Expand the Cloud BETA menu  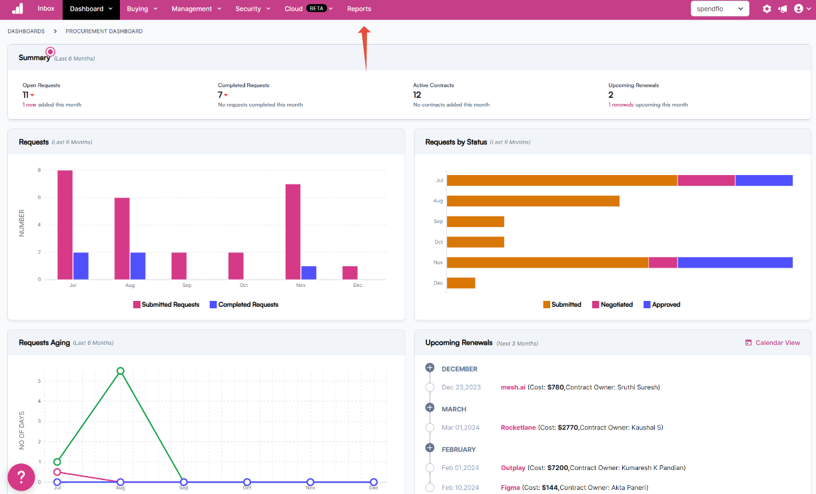pos(309,9)
